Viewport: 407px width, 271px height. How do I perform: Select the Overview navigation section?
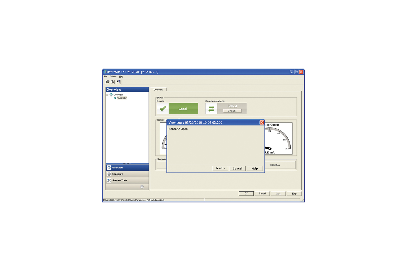pos(127,168)
